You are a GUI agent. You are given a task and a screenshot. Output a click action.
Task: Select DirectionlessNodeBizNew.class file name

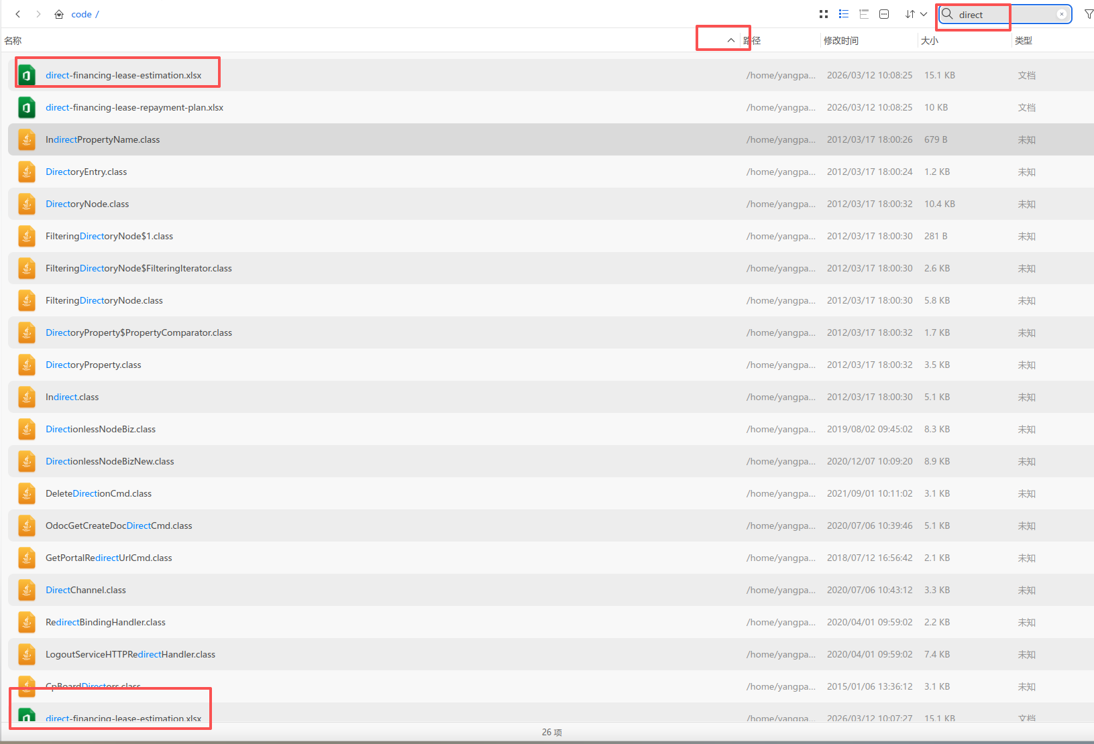click(x=110, y=461)
